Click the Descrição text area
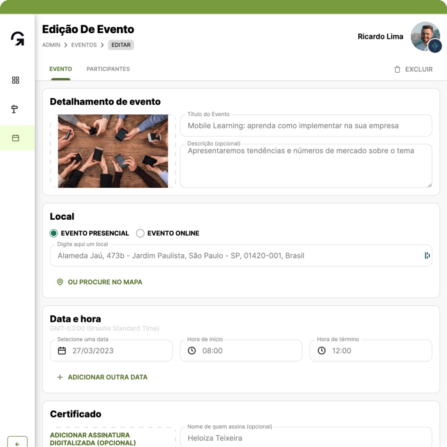 point(306,166)
